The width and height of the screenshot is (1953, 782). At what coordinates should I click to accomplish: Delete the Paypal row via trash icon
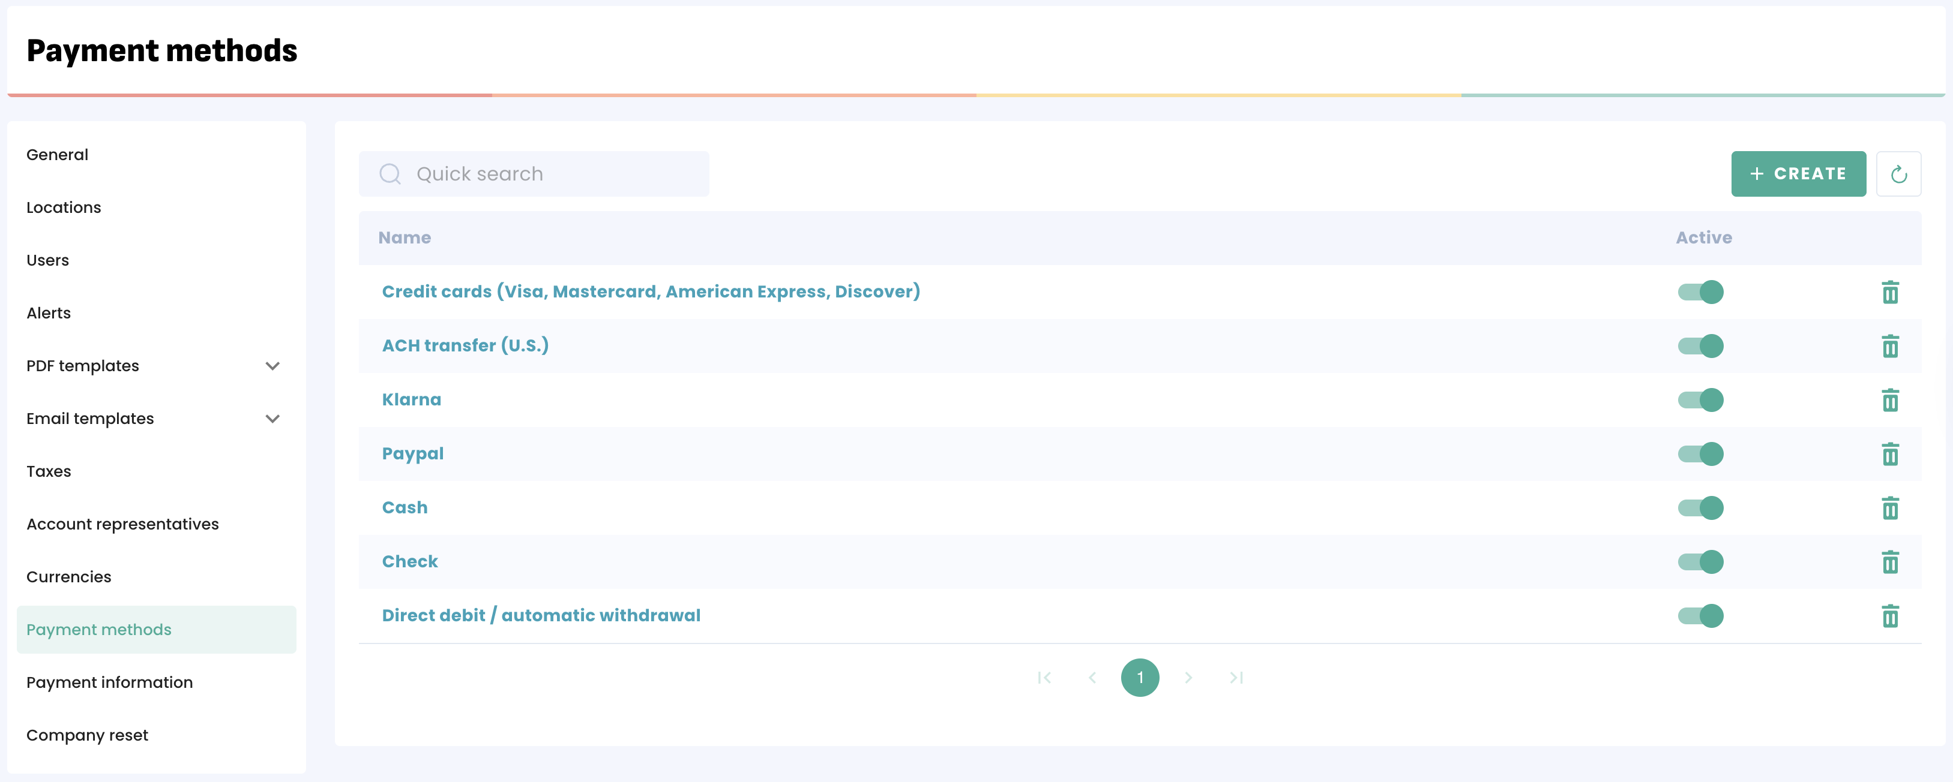pyautogui.click(x=1889, y=454)
